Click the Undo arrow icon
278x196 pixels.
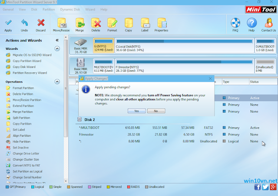(24, 23)
